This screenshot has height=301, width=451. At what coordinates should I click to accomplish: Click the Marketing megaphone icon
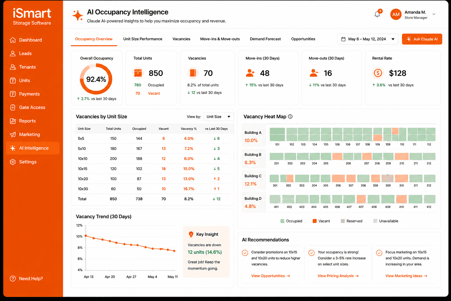click(13, 135)
